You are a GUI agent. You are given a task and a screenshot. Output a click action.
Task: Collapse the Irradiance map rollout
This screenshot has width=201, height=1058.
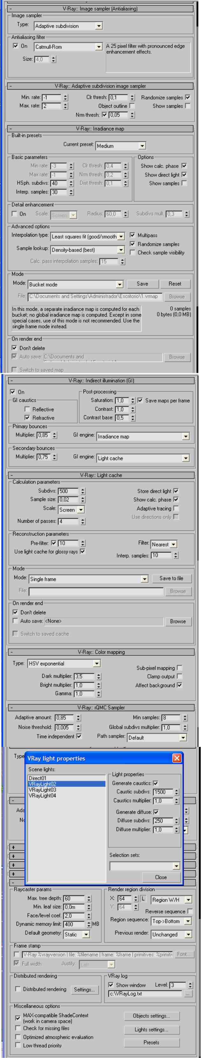(x=10, y=129)
